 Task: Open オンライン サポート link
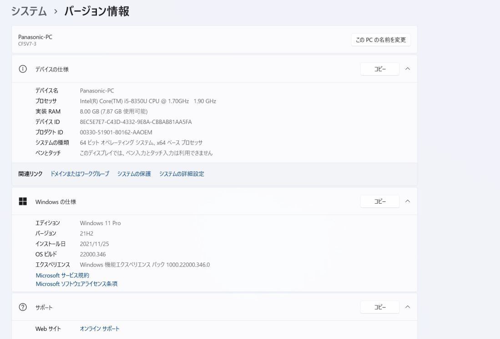coord(100,329)
